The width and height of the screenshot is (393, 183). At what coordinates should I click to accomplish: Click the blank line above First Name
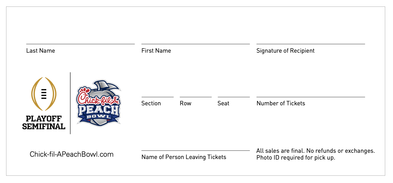[195, 44]
